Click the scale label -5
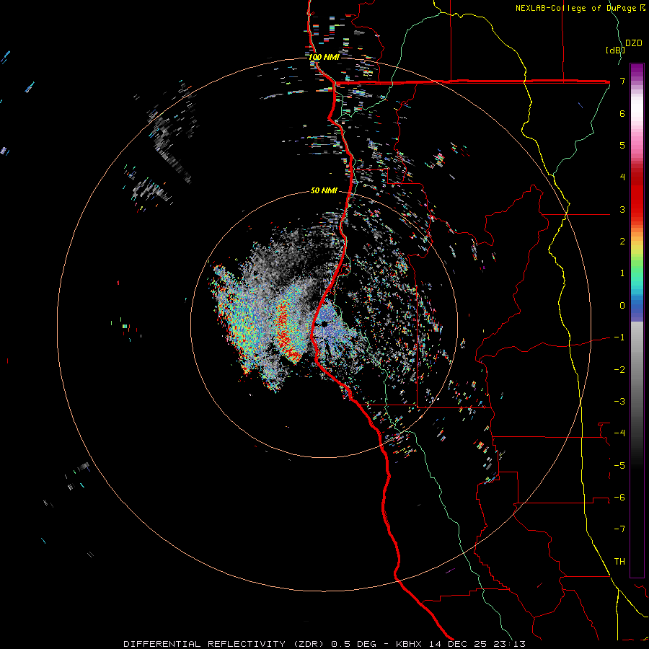This screenshot has width=649, height=649. [619, 465]
